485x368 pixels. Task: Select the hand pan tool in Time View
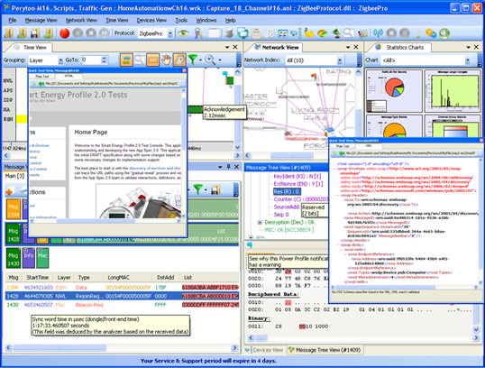166,60
